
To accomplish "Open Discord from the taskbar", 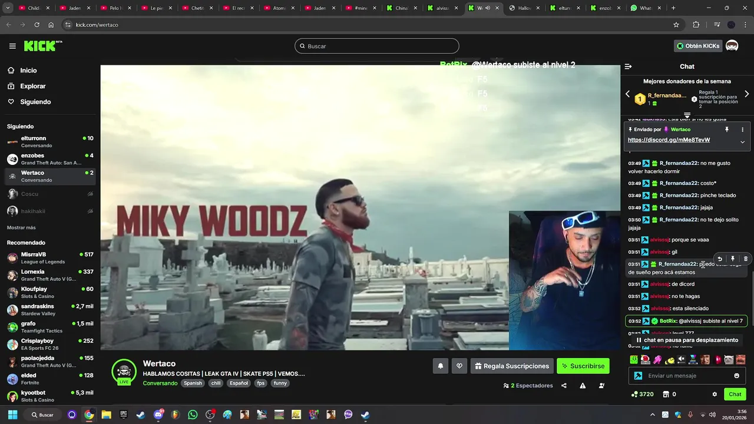I will click(x=158, y=415).
